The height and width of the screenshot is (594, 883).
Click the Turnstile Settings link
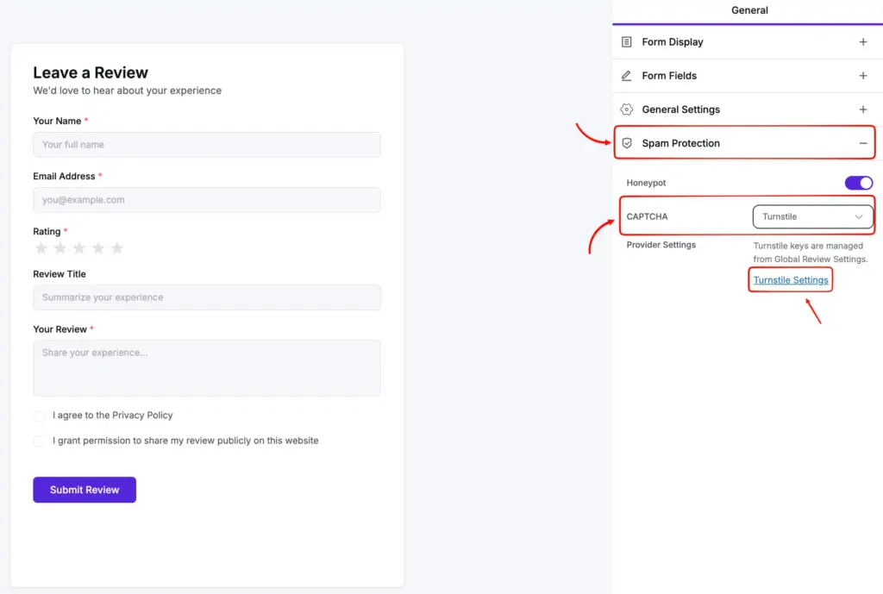tap(790, 279)
